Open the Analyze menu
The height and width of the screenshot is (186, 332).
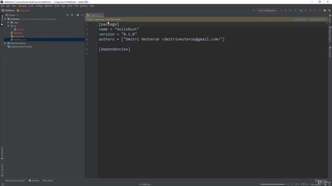click(x=39, y=6)
